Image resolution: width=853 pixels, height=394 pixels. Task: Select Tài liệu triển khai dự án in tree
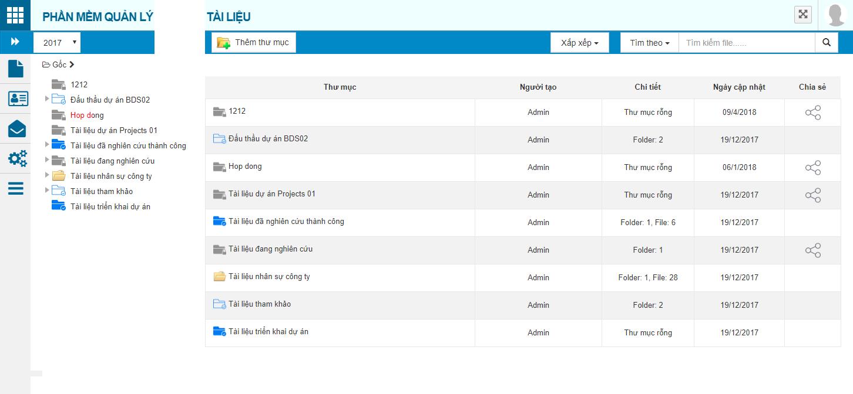[x=110, y=206]
